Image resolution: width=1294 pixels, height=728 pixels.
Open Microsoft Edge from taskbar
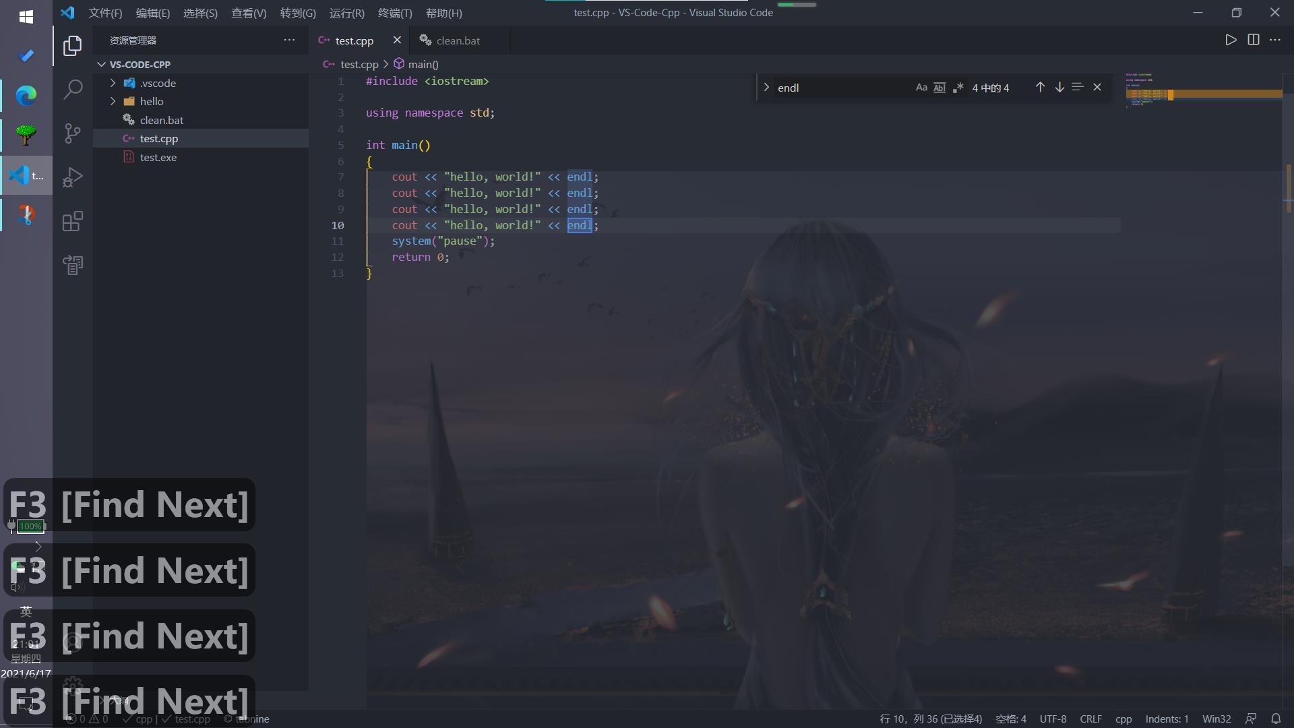pos(26,96)
